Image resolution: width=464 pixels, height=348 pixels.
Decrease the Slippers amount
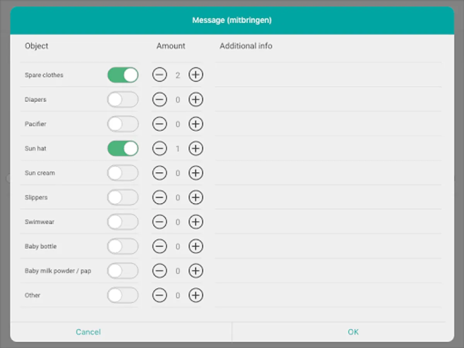point(159,197)
